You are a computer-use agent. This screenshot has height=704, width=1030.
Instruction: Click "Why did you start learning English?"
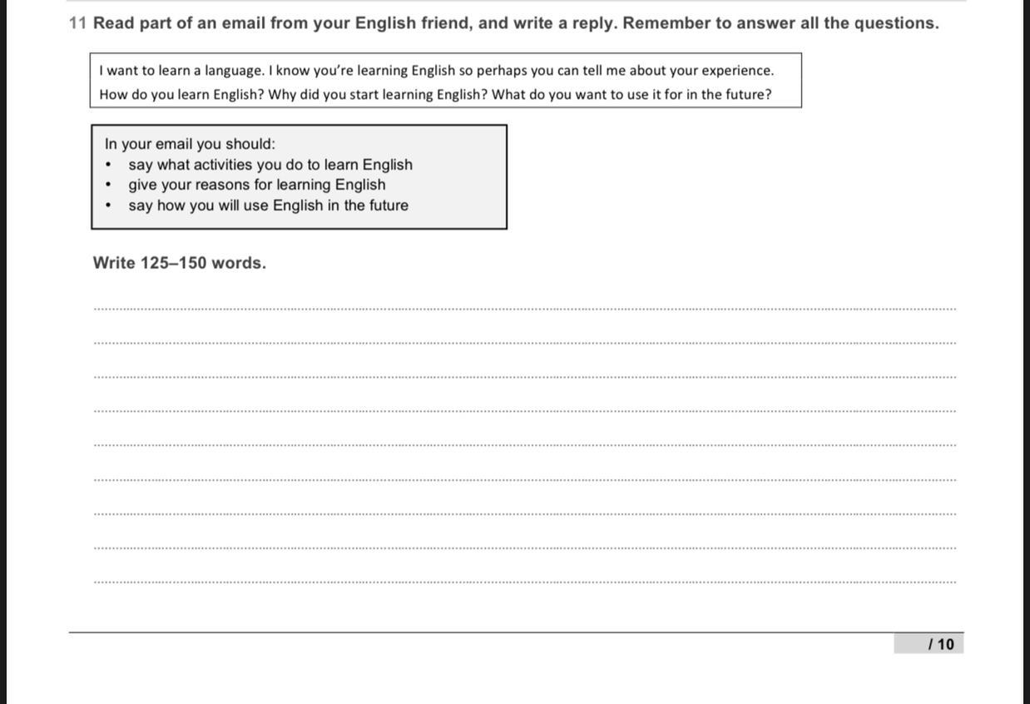[378, 95]
